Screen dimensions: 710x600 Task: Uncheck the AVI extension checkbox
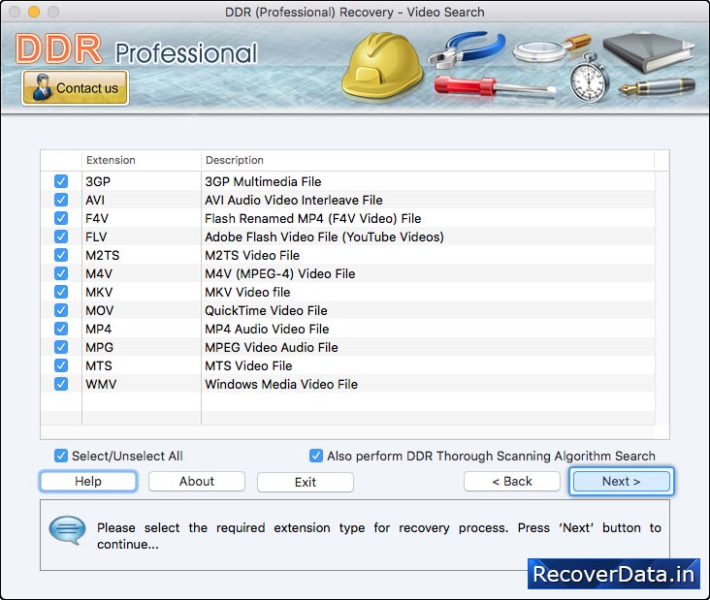[61, 200]
